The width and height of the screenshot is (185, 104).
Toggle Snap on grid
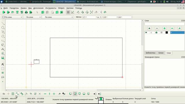[13, 94]
